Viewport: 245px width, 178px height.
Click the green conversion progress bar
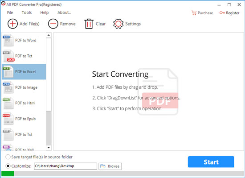click(x=8, y=174)
